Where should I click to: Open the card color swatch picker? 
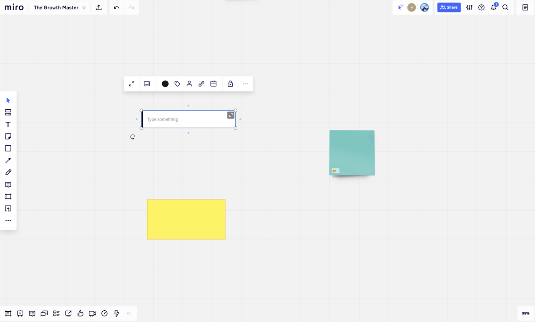point(165,84)
